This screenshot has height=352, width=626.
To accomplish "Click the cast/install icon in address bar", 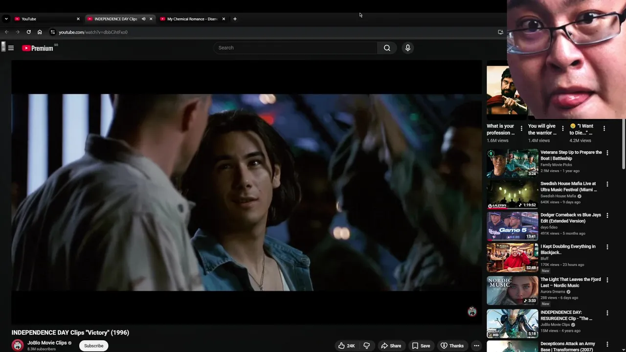I will 500,32.
